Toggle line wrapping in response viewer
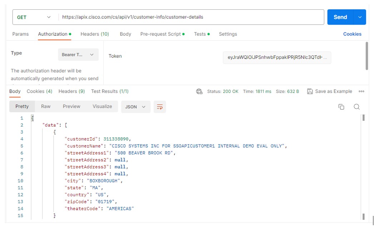 click(160, 107)
